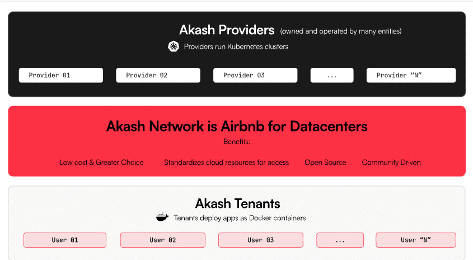Click Providers run Kubernetes clusters text
The image size is (473, 260).
click(236, 47)
